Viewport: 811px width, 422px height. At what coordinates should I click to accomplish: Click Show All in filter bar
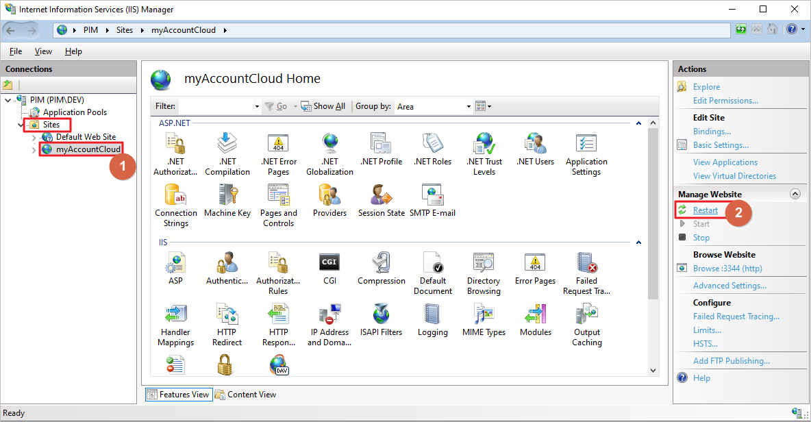point(323,106)
